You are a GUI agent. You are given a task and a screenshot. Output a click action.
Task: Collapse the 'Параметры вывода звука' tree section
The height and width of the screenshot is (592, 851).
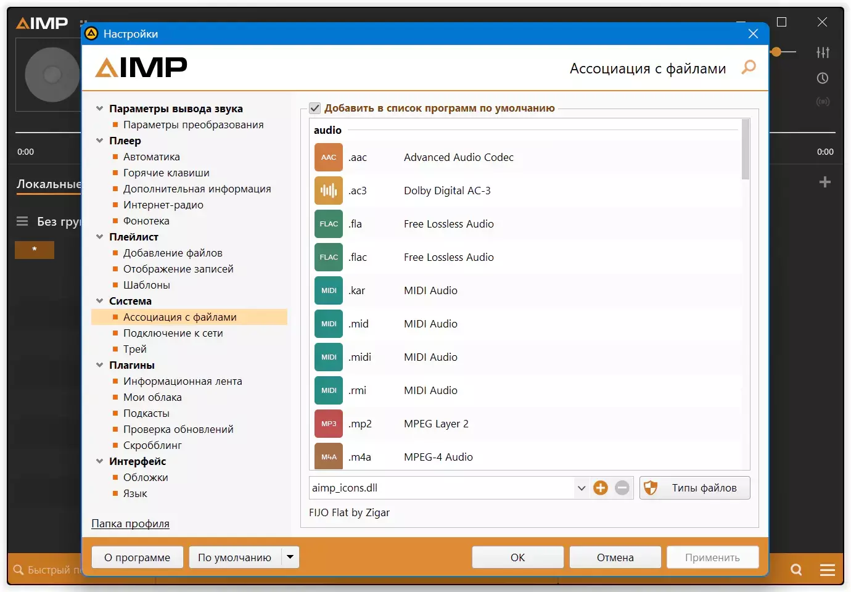pos(99,109)
